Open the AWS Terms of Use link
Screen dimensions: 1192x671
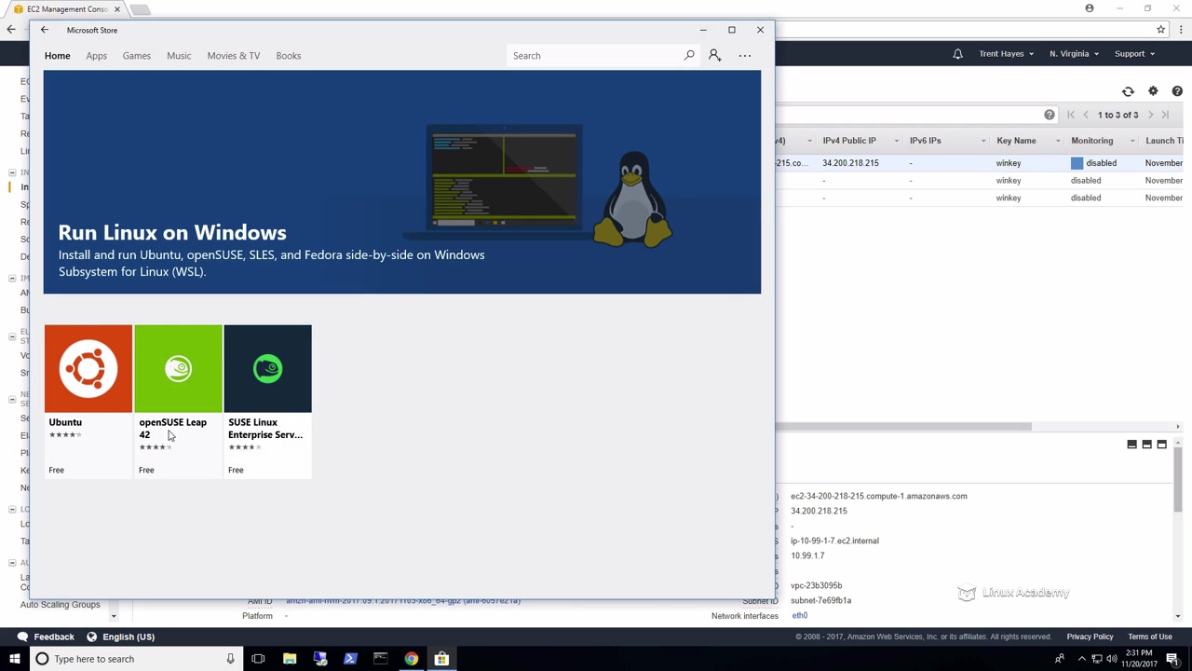1150,637
